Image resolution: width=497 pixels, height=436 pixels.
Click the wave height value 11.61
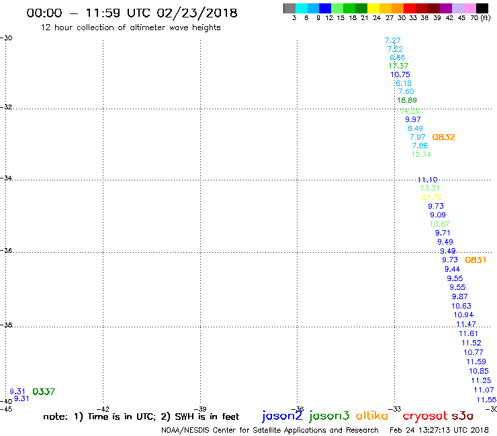click(469, 334)
